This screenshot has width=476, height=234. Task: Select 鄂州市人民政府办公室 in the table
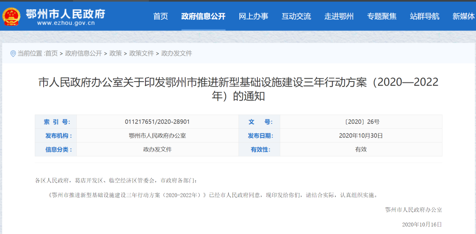(x=157, y=136)
